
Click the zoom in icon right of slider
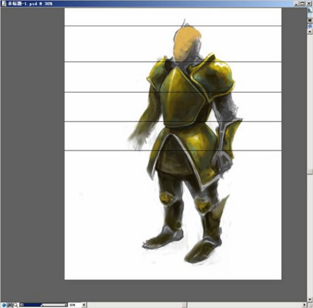(66, 305)
